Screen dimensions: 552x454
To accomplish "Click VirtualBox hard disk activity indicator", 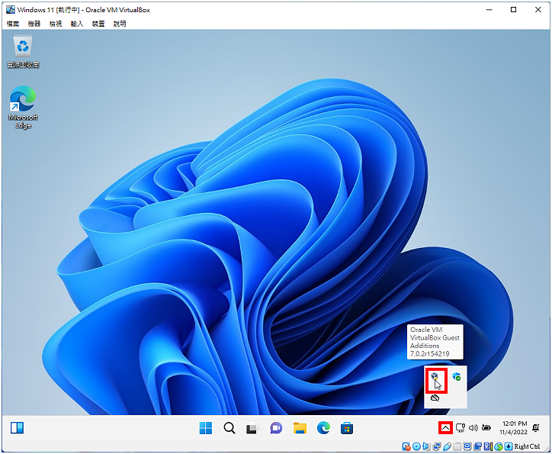I will (406, 446).
